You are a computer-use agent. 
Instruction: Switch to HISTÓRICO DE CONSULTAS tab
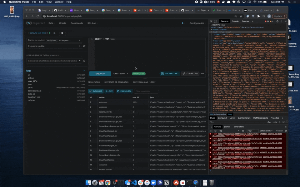(x=117, y=82)
